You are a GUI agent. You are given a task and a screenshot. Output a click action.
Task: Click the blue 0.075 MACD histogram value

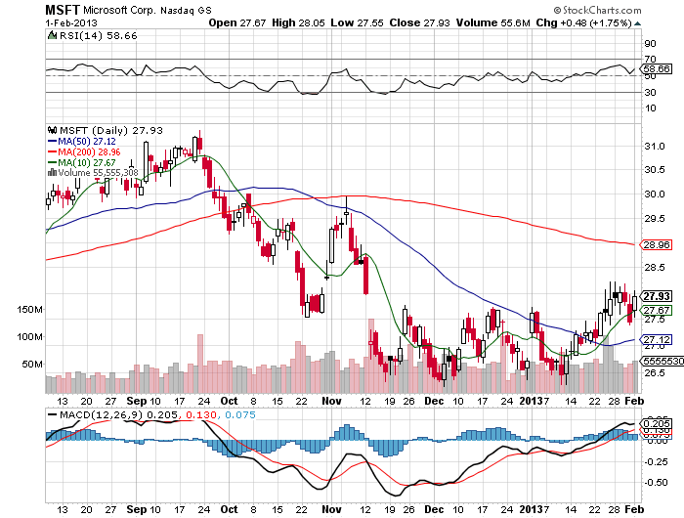click(240, 414)
